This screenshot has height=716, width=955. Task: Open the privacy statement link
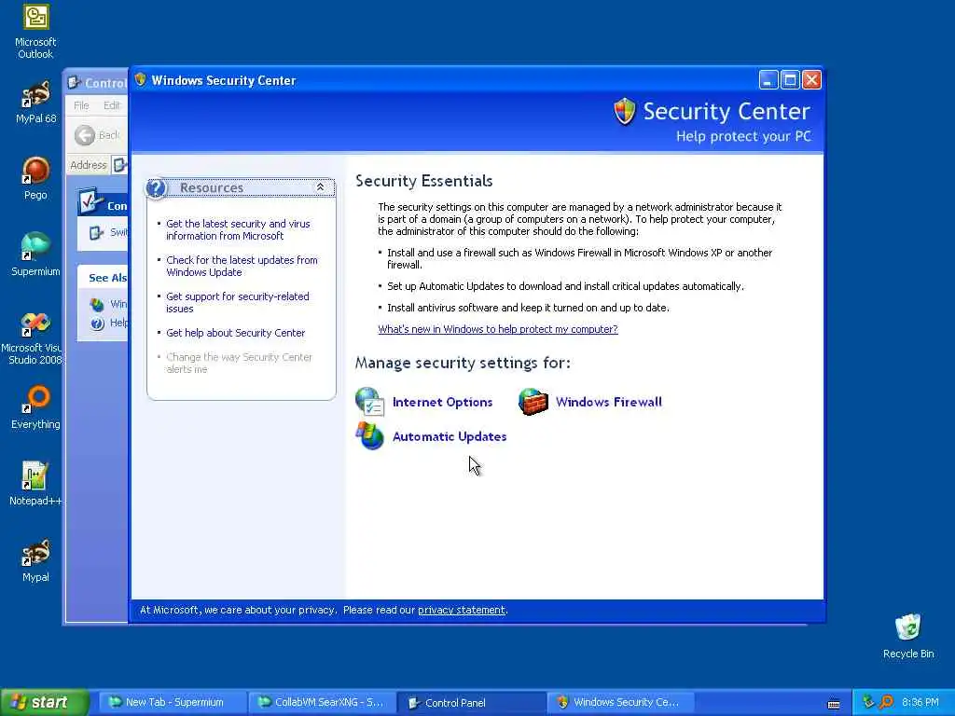click(462, 610)
